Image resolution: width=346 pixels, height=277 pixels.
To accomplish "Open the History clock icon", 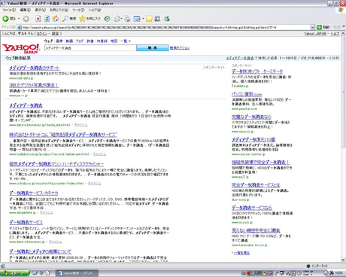I will [107, 19].
